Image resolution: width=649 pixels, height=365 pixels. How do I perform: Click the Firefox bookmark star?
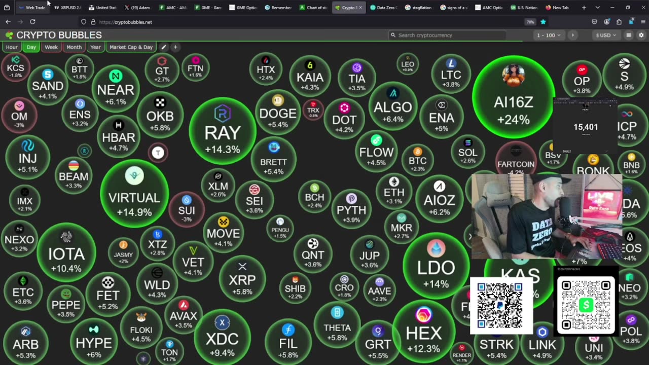(543, 22)
